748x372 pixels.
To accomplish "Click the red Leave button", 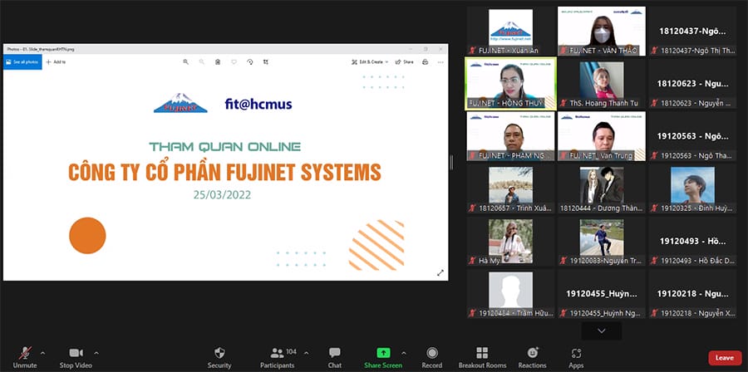I will pos(725,358).
